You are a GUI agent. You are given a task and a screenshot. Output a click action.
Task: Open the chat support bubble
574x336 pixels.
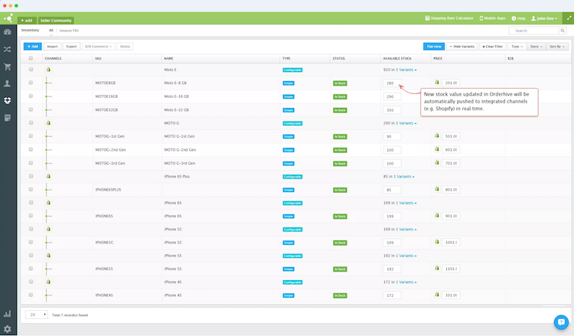point(559,321)
